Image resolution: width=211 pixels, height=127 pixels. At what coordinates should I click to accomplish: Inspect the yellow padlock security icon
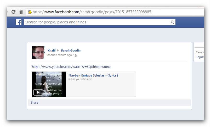click(x=30, y=12)
